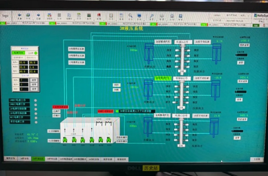Toggle green remote linkage switch for electrode B
The width and height of the screenshot is (268, 176).
point(163,78)
